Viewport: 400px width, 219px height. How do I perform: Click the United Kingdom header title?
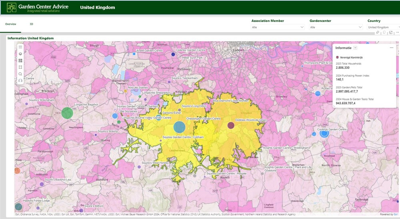[98, 8]
